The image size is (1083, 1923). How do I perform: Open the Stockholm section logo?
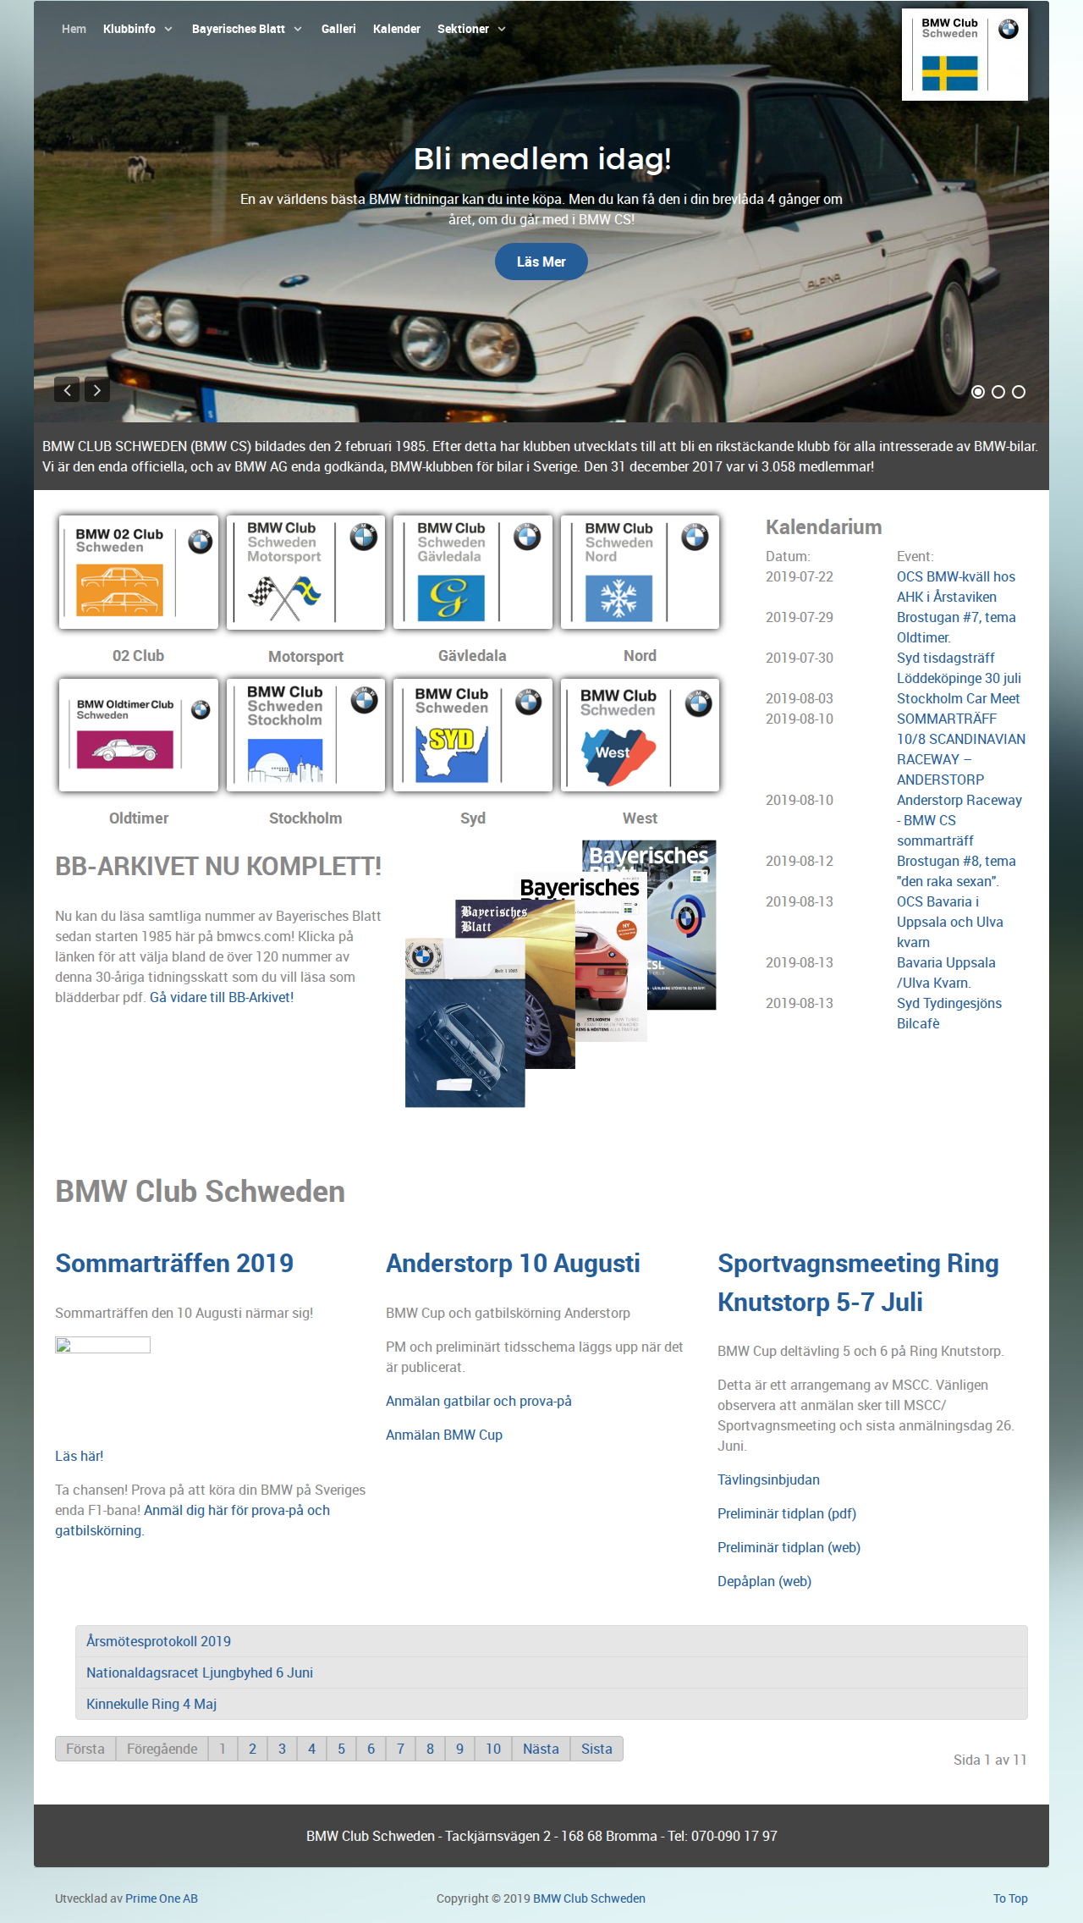(x=305, y=735)
